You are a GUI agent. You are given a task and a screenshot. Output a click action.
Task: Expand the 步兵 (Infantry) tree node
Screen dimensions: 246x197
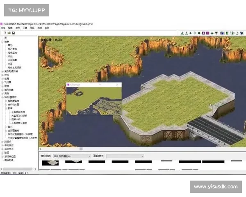coord(2,75)
